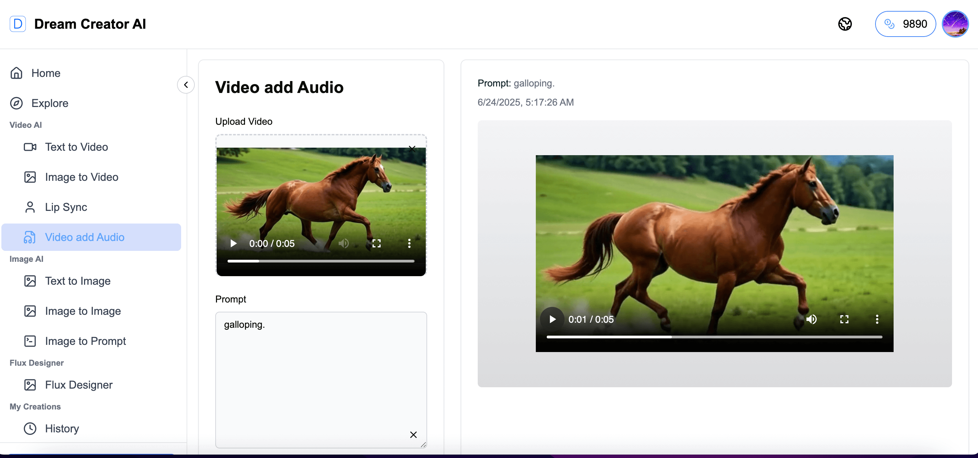The image size is (978, 458).
Task: Go to the Home section
Action: tap(46, 73)
